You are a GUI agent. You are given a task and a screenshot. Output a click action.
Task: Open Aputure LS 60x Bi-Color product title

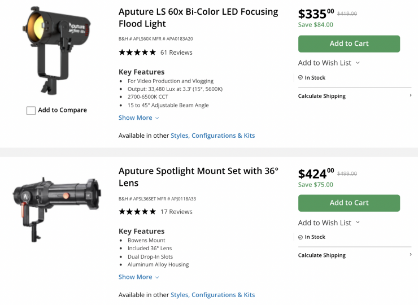(x=198, y=18)
